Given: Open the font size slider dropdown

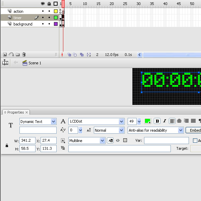Looking at the screenshot, I should (x=139, y=121).
